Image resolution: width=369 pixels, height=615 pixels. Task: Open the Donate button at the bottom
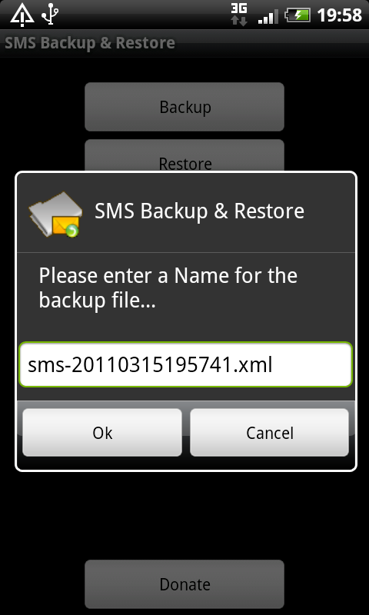pos(184,584)
